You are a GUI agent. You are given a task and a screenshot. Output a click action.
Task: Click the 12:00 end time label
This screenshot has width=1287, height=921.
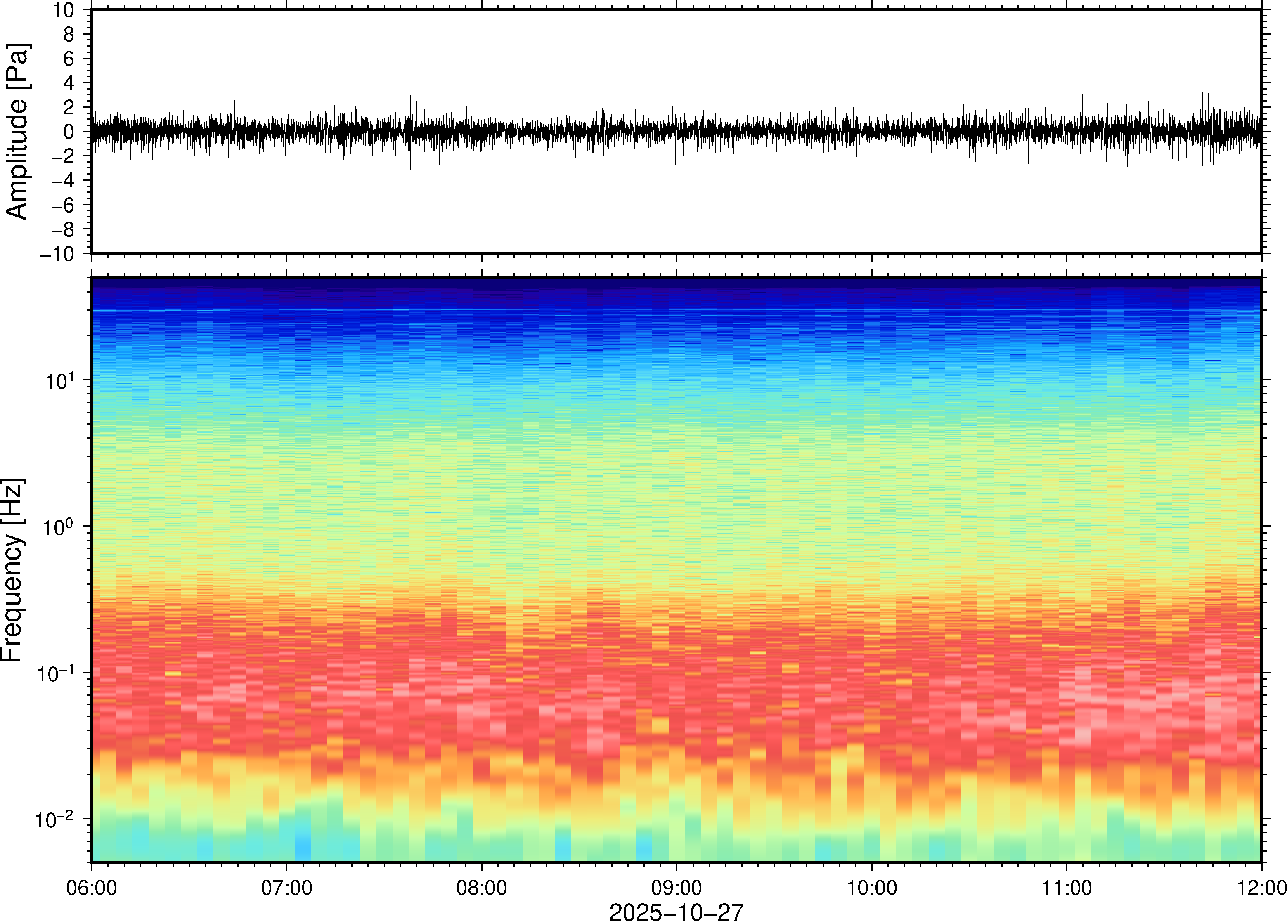pyautogui.click(x=1261, y=888)
